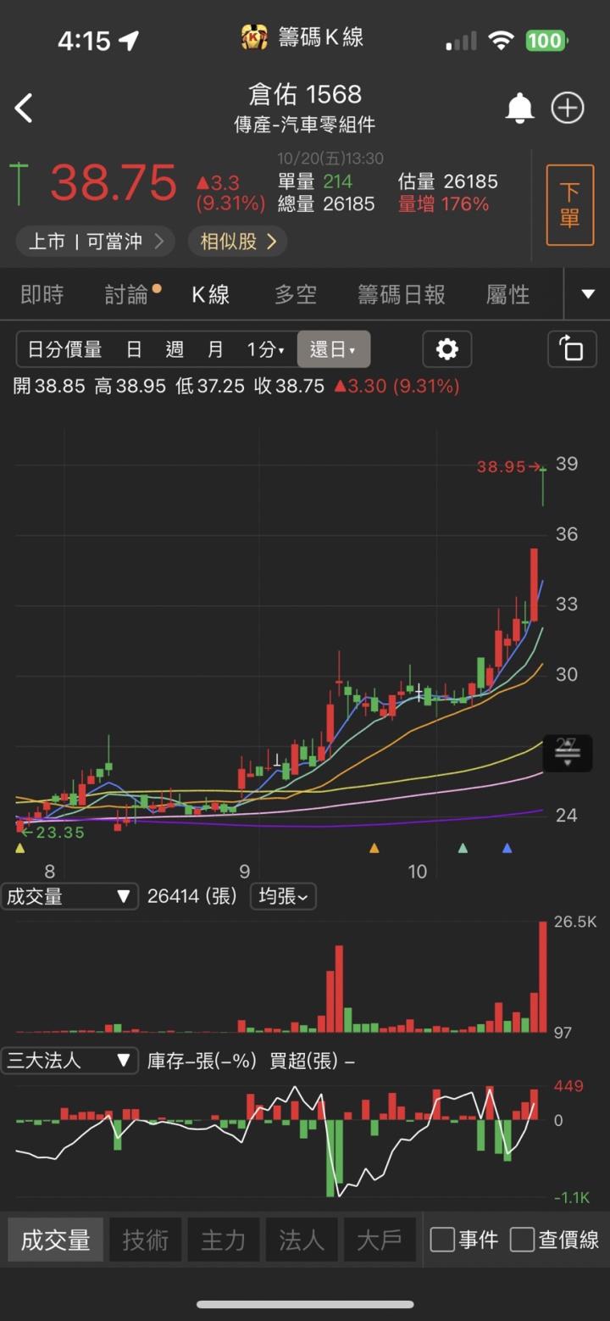Open 相似股 similar stocks
610x1321 pixels.
237,242
